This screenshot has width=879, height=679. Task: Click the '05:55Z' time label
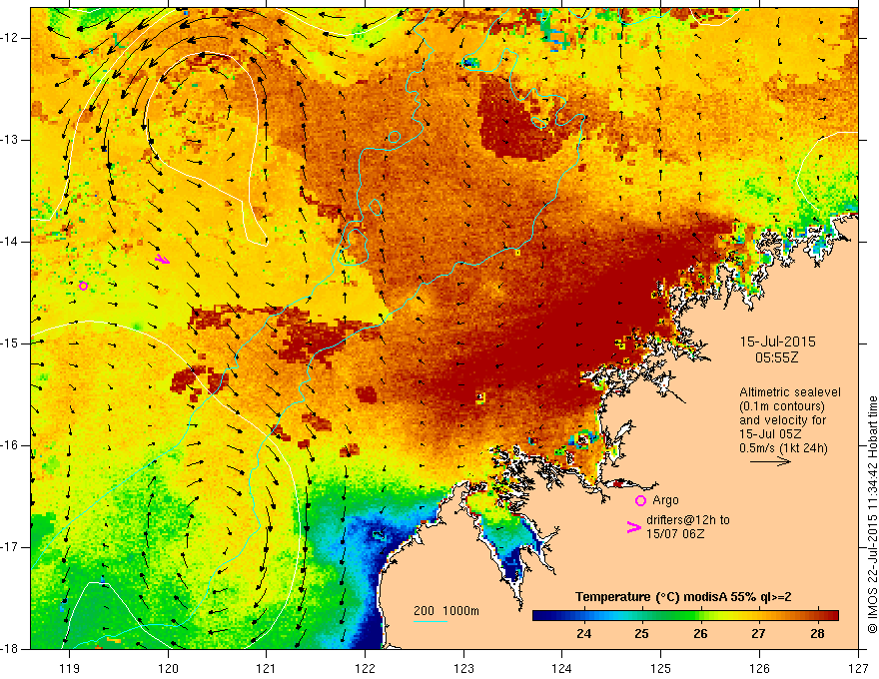pyautogui.click(x=776, y=357)
